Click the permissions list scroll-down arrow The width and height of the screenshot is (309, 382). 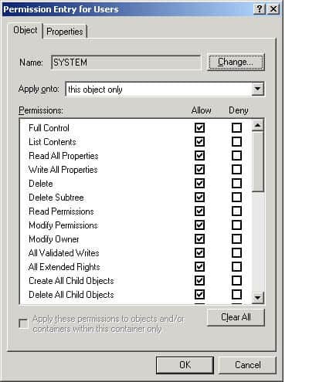pyautogui.click(x=258, y=298)
